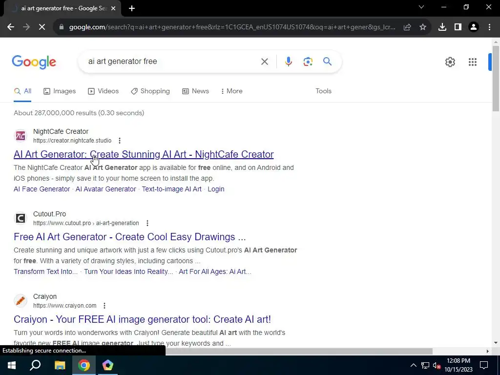Screen dimensions: 500x375
Task: Open NightCafe result options menu
Action: (120, 141)
